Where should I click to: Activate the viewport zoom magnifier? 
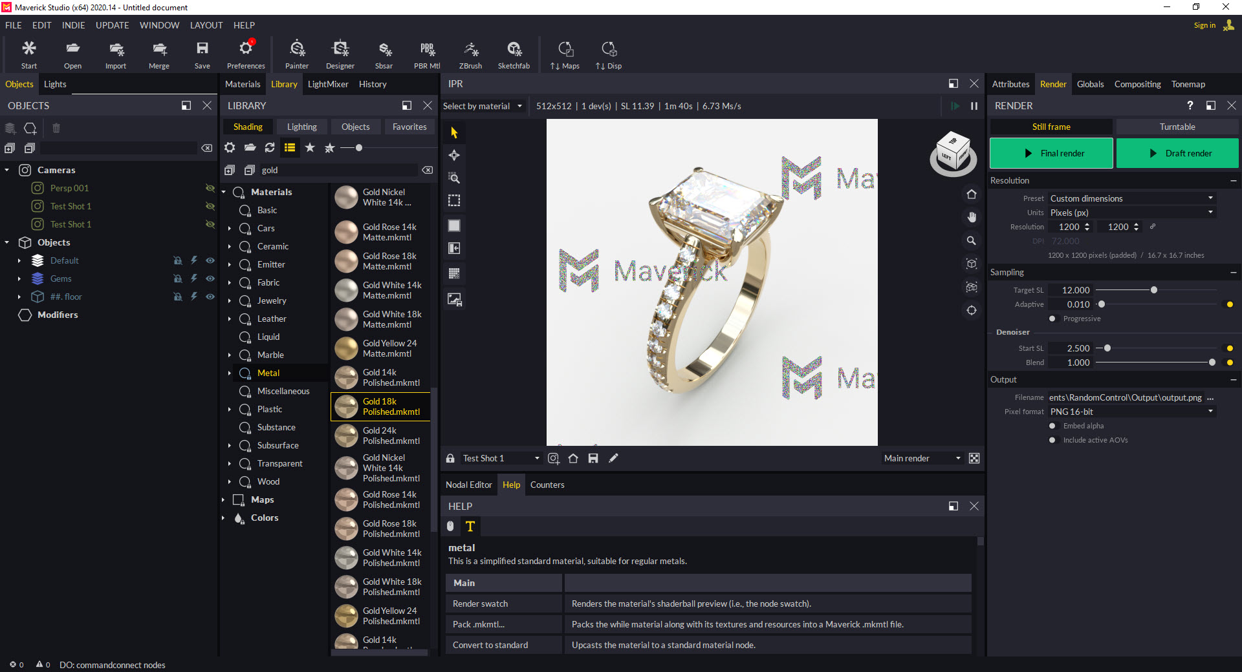pos(972,240)
